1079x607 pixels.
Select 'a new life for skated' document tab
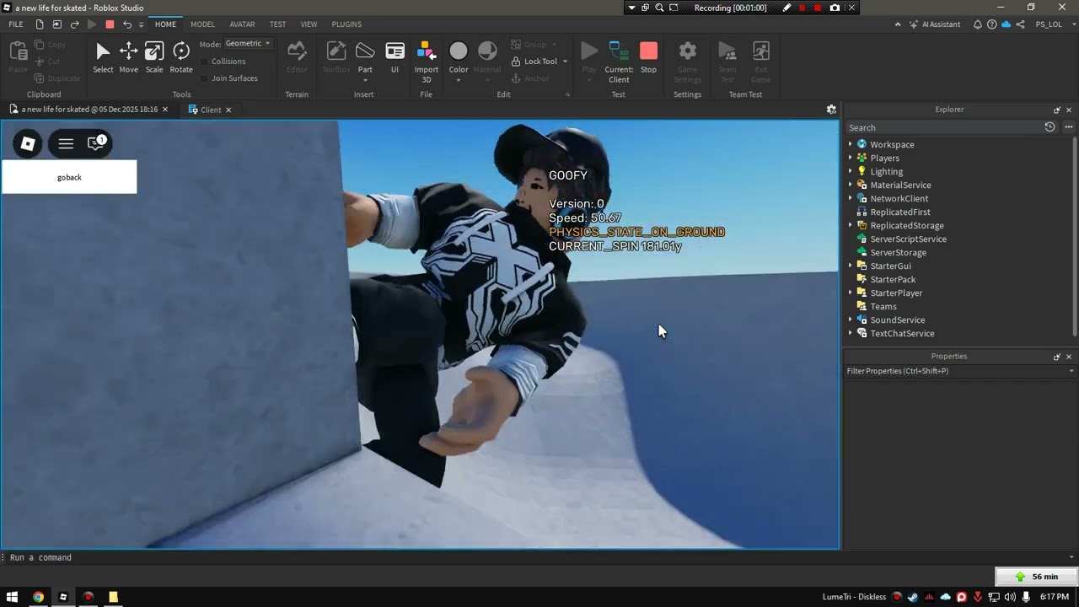coord(89,110)
